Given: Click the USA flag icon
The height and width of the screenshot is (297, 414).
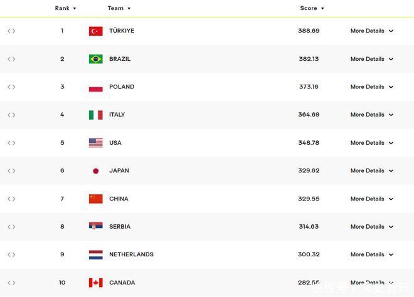Looking at the screenshot, I should 95,143.
